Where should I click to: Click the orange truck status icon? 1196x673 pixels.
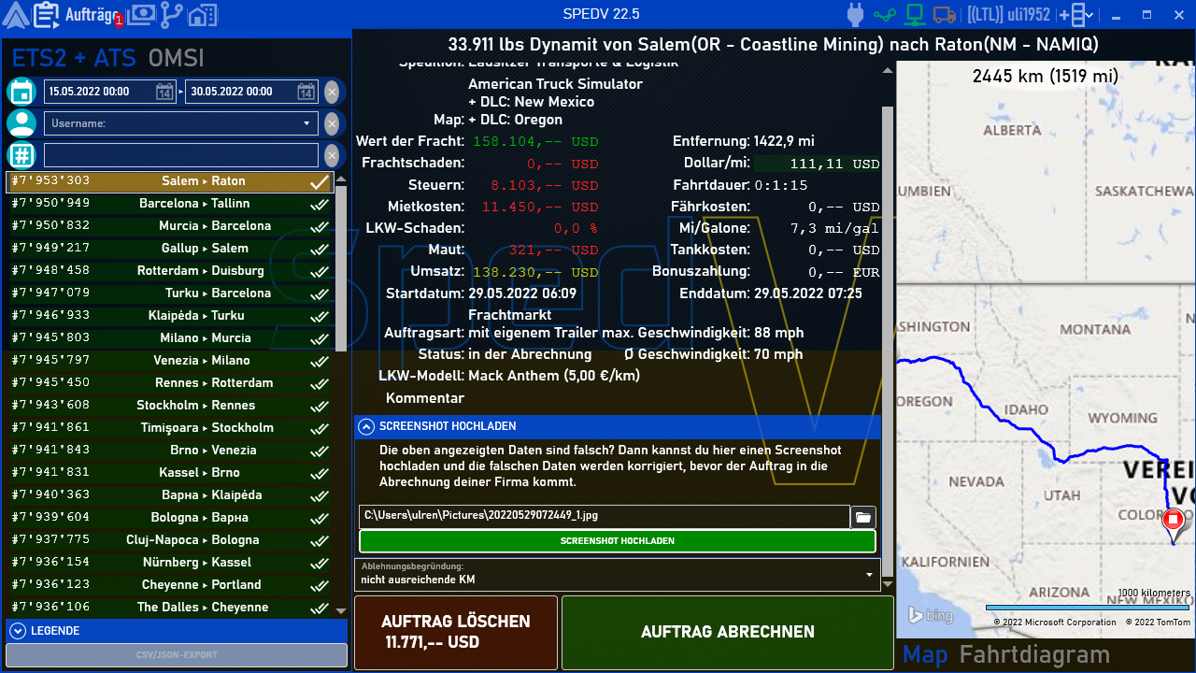945,14
